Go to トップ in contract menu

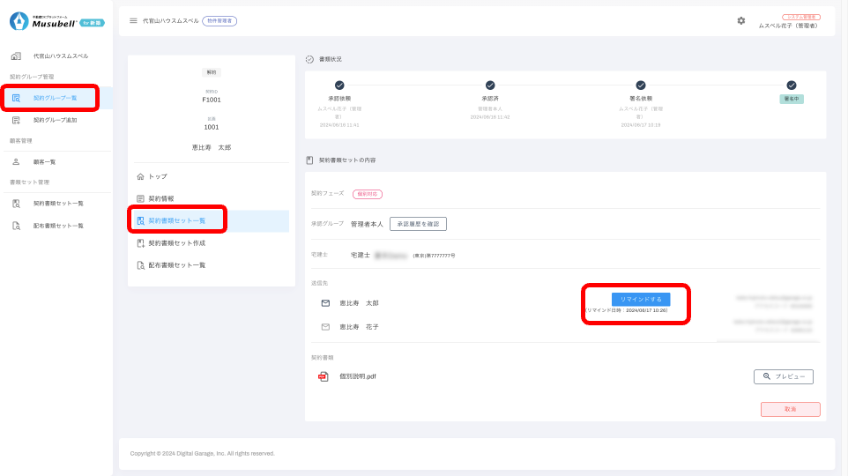[157, 176]
